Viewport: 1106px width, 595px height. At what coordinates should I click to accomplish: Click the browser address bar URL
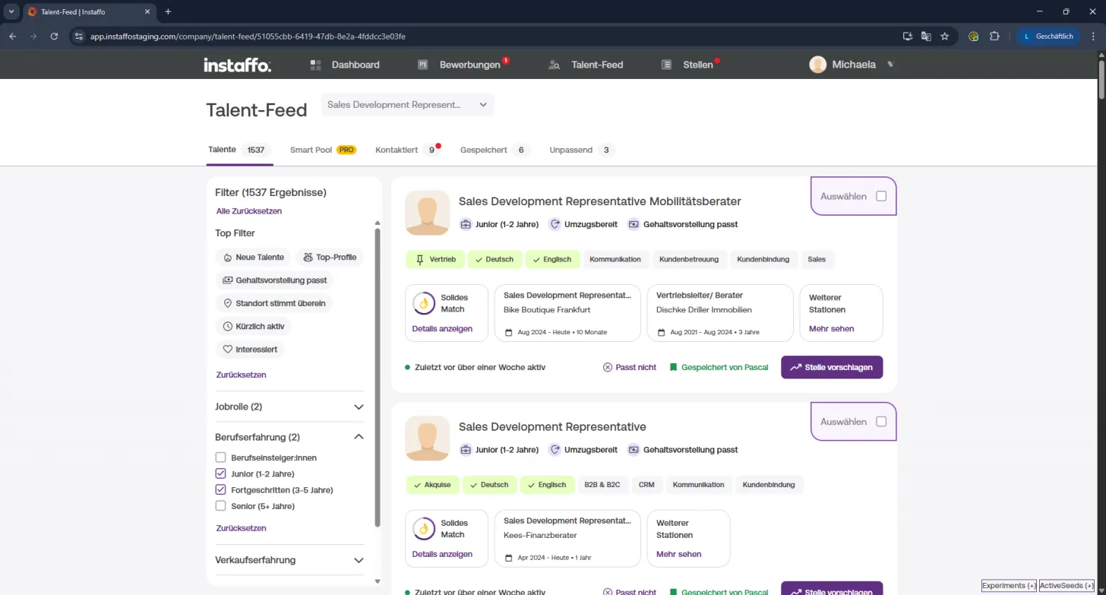(x=248, y=36)
